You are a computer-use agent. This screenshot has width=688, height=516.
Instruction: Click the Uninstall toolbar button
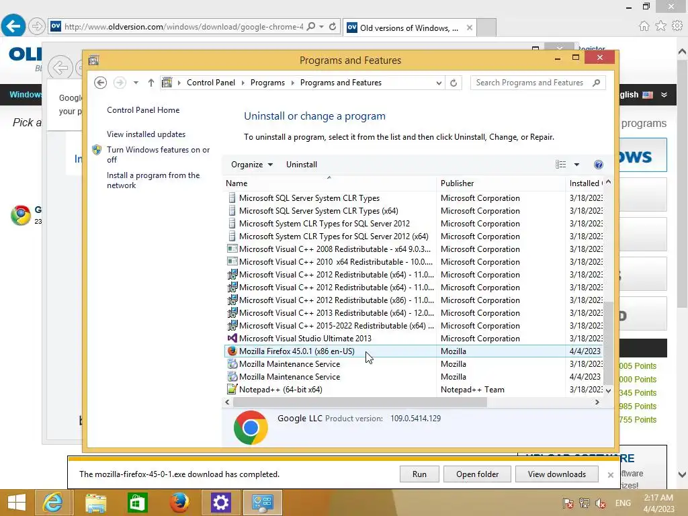[x=302, y=165]
